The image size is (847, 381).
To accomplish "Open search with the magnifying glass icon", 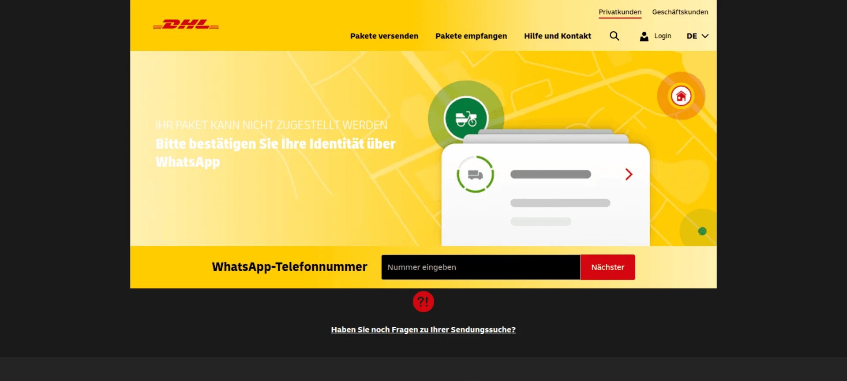I will (614, 36).
